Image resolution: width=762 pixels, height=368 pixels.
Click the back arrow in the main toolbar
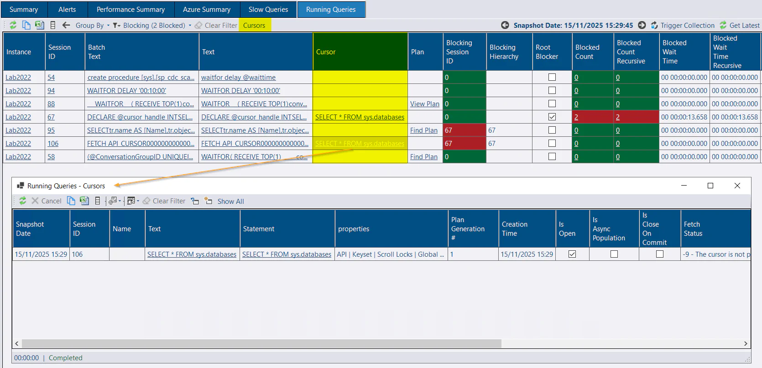[x=66, y=25]
